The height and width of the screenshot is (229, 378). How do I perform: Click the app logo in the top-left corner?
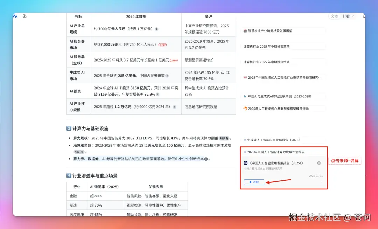(15, 16)
